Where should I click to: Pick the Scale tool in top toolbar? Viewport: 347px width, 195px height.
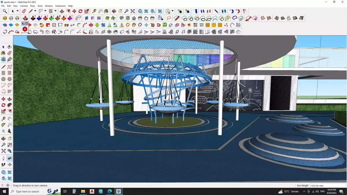point(87,11)
